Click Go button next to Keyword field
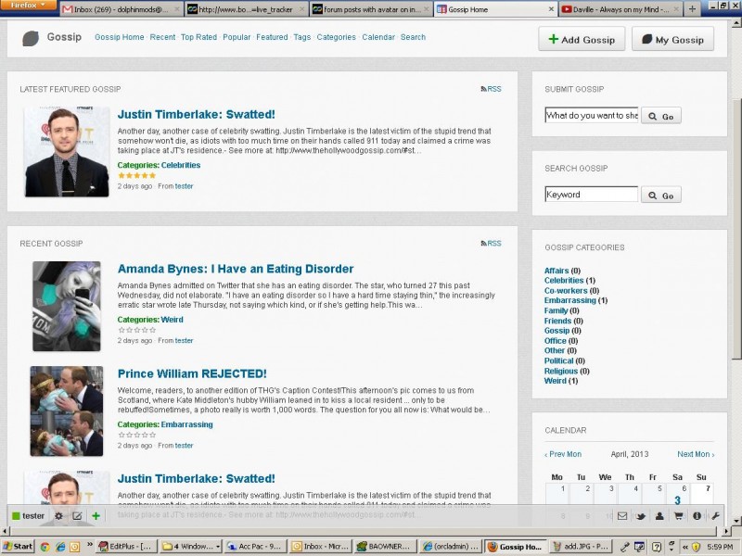This screenshot has width=742, height=556. (x=661, y=195)
